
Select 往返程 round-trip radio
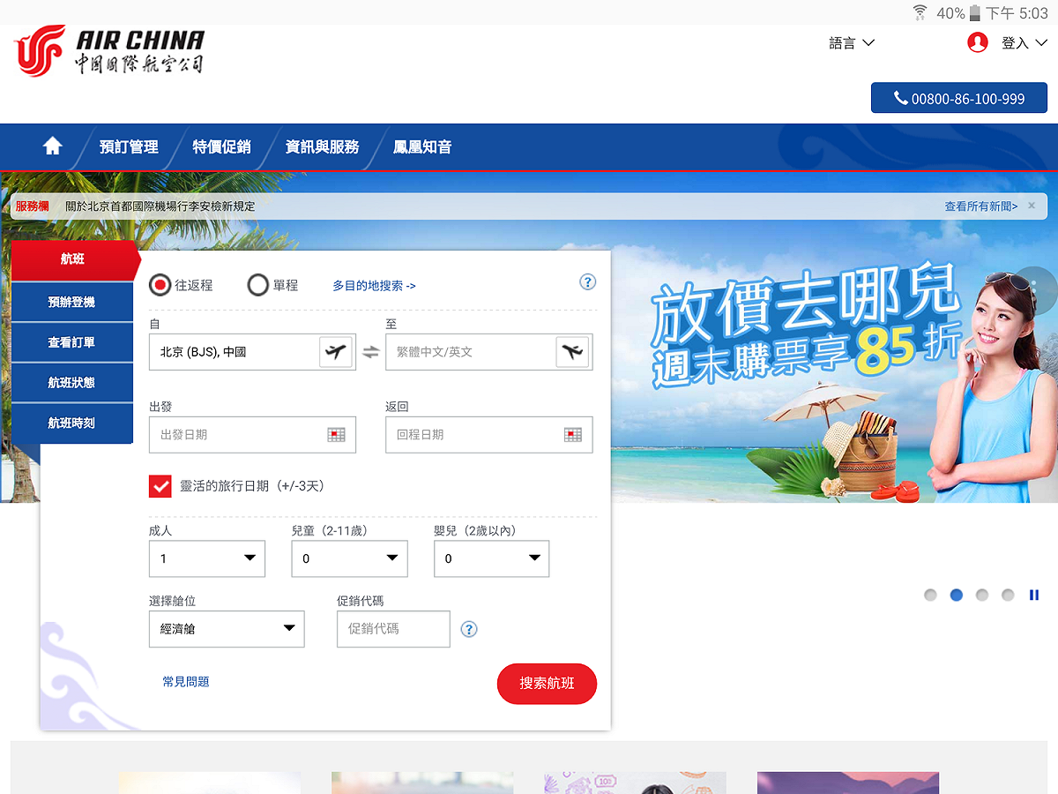160,285
